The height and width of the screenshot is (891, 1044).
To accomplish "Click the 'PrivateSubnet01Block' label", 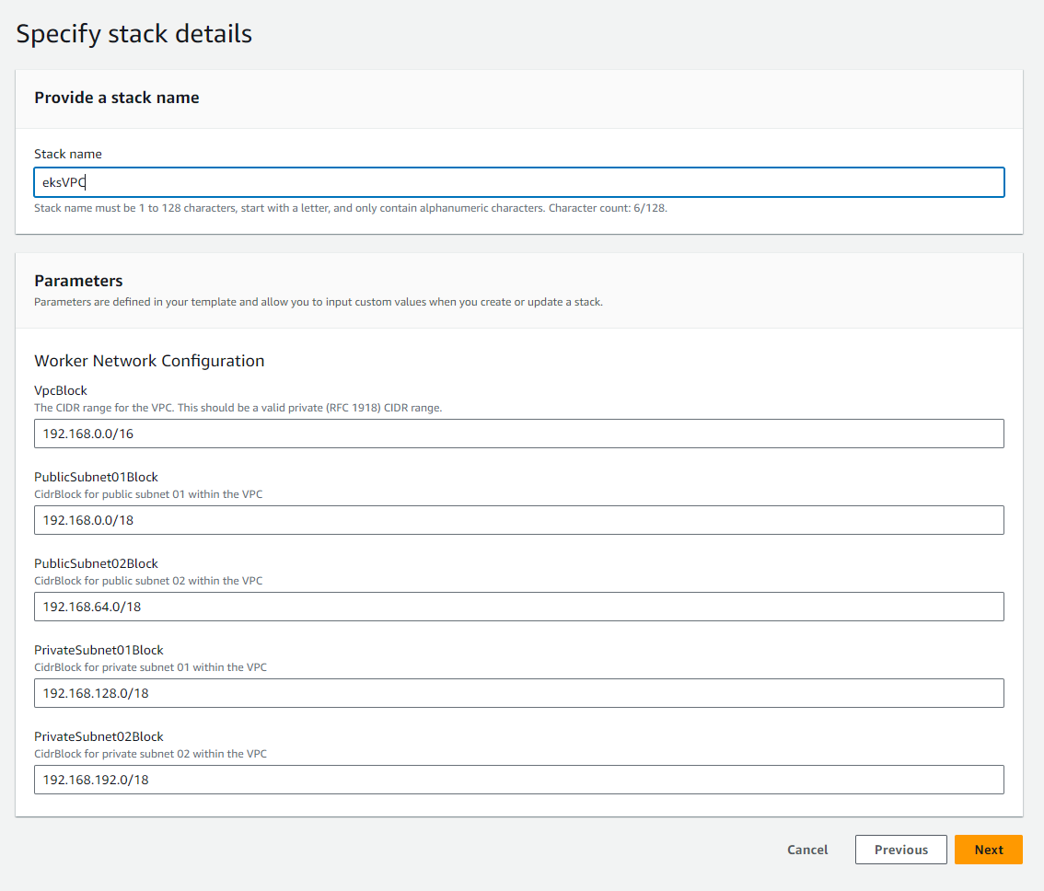I will click(x=99, y=650).
